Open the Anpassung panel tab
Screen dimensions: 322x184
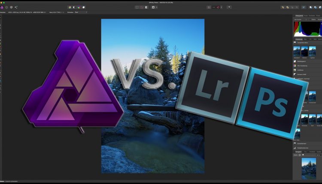299,39
